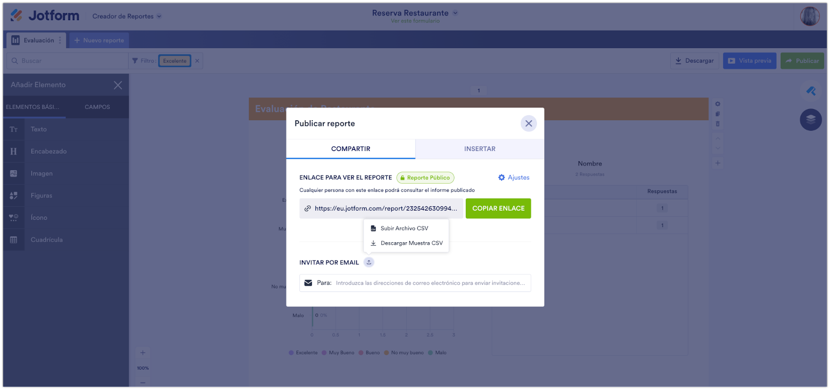
Task: Toggle the Muy Bueno legend item
Action: pyautogui.click(x=338, y=353)
